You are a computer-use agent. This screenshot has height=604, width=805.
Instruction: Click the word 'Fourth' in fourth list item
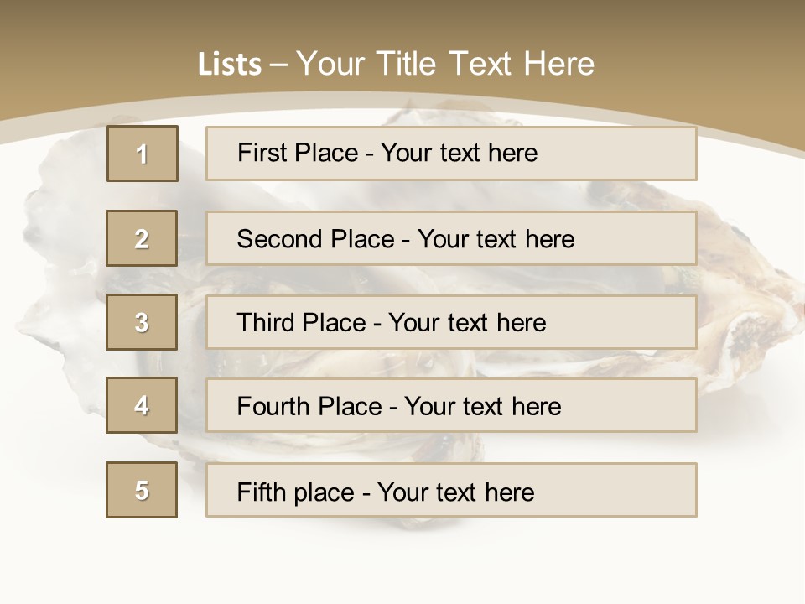[273, 406]
